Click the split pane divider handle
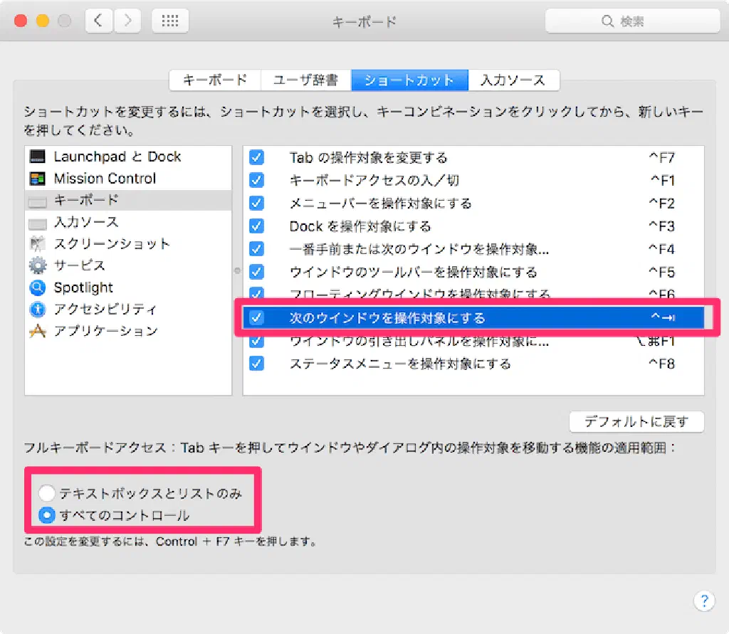The image size is (729, 634). pos(238,270)
